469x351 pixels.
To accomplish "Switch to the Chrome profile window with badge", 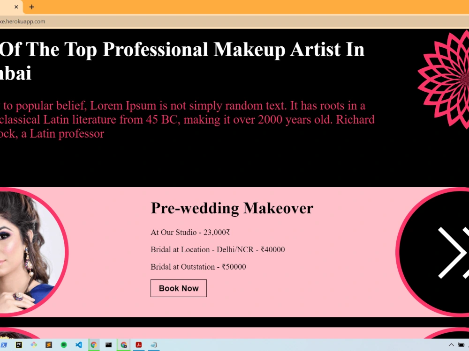I will (123, 345).
